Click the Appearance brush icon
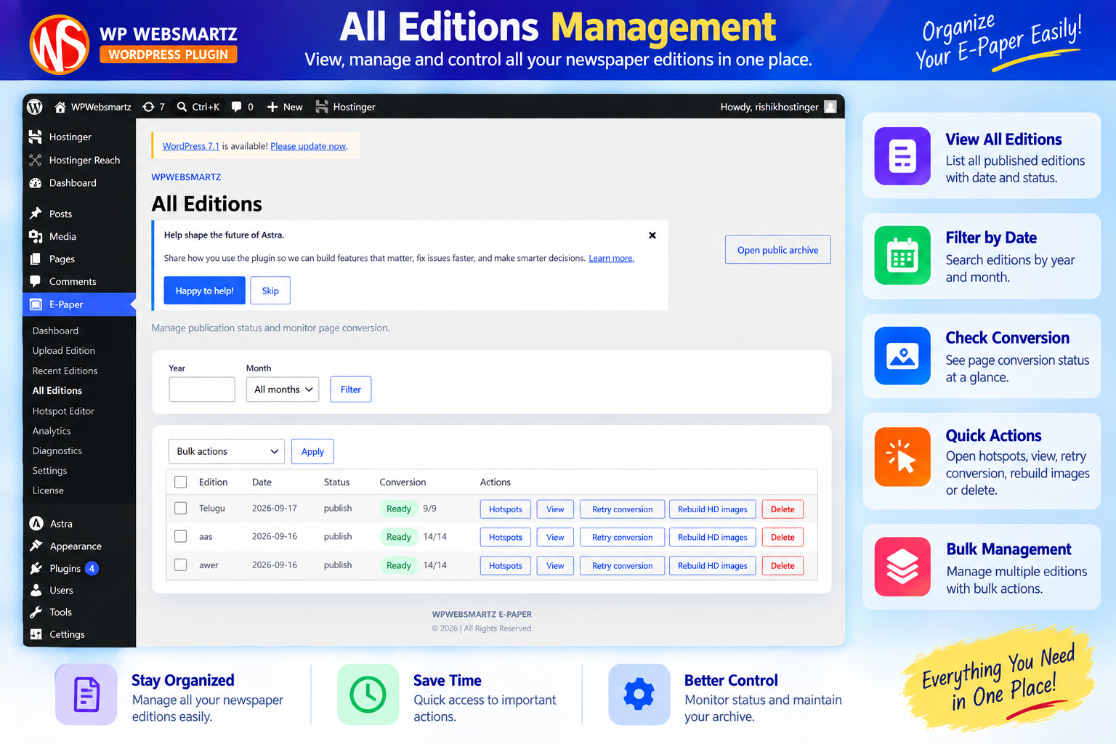Image resolution: width=1116 pixels, height=744 pixels. coord(36,546)
